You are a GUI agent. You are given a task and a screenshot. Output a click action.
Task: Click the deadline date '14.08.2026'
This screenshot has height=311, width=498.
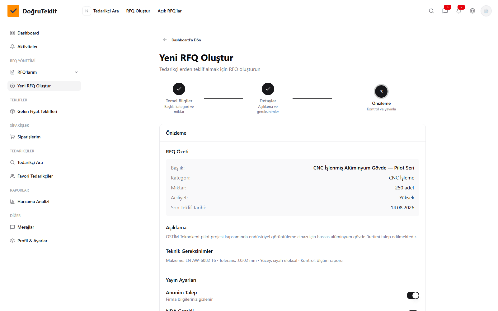tap(402, 207)
